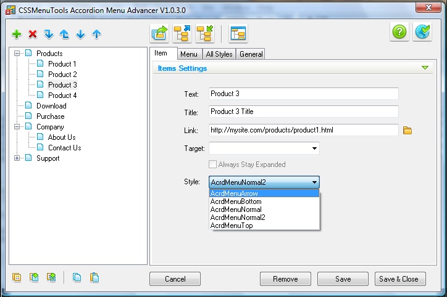
Task: Click the globe with checkmark icon
Action: (422, 31)
